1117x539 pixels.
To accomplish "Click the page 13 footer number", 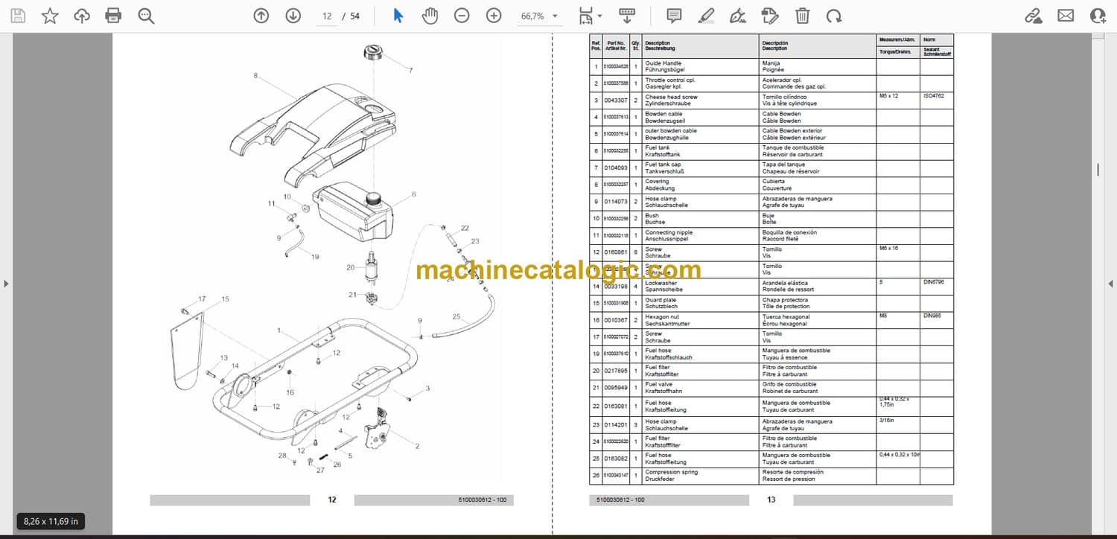I will click(771, 500).
